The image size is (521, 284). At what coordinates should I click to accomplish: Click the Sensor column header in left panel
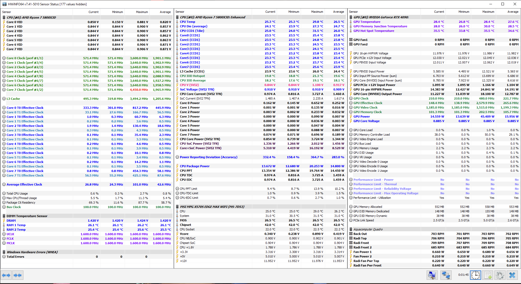tap(37, 12)
